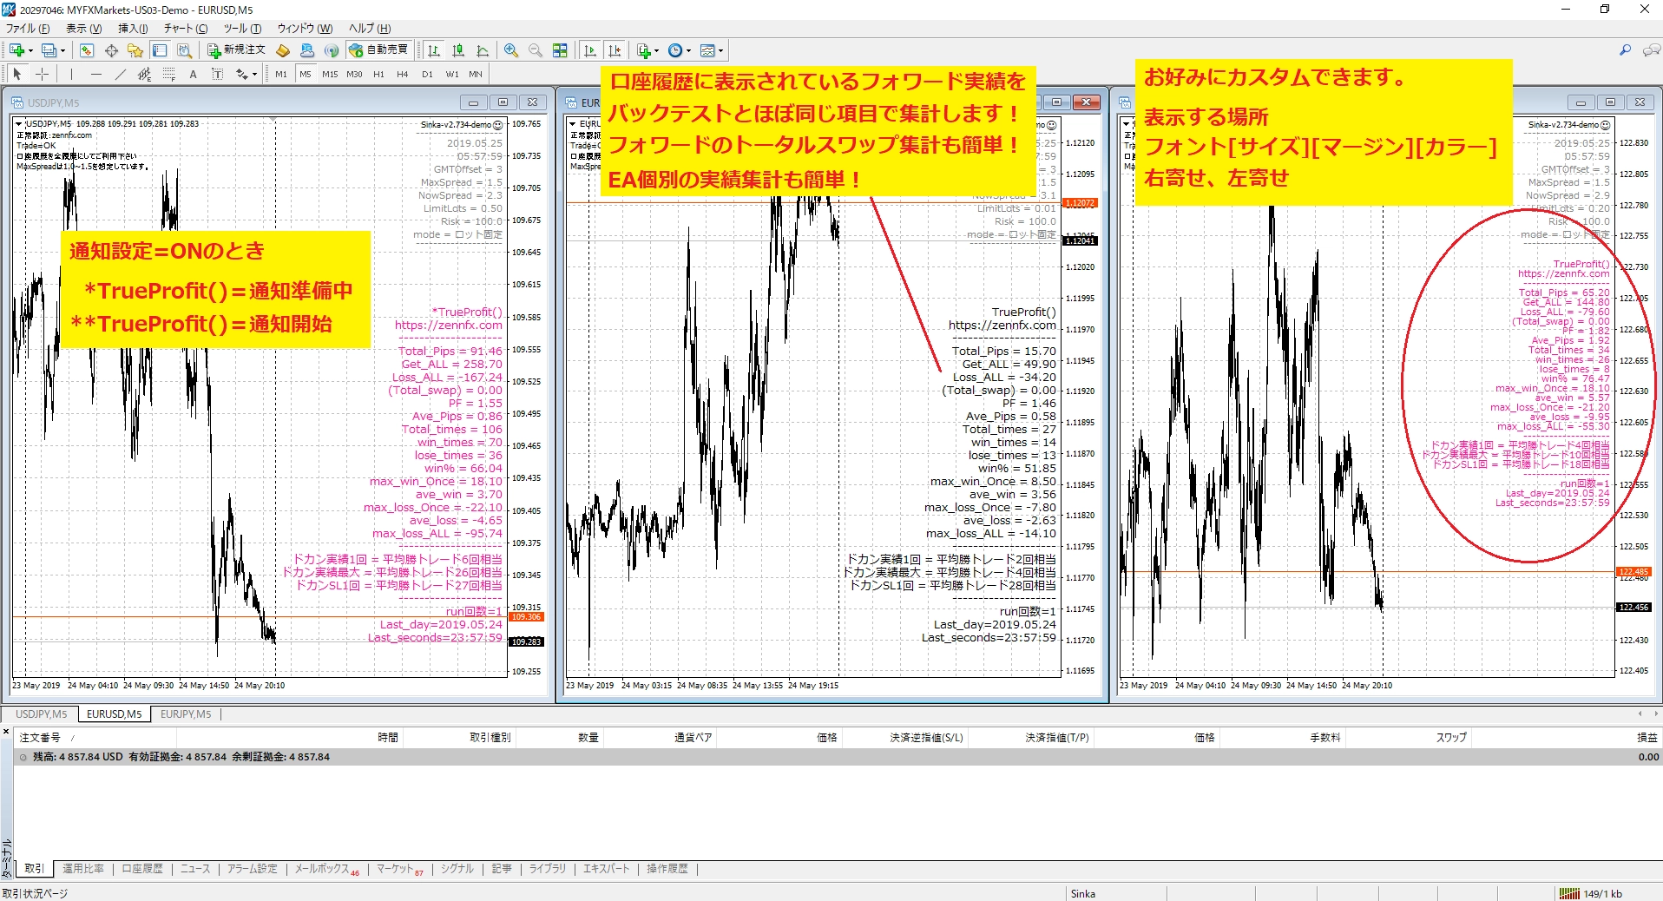
Task: Open the periodicity clock icon
Action: [x=675, y=50]
